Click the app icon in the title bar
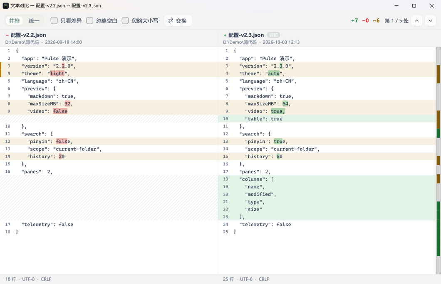 6,6
